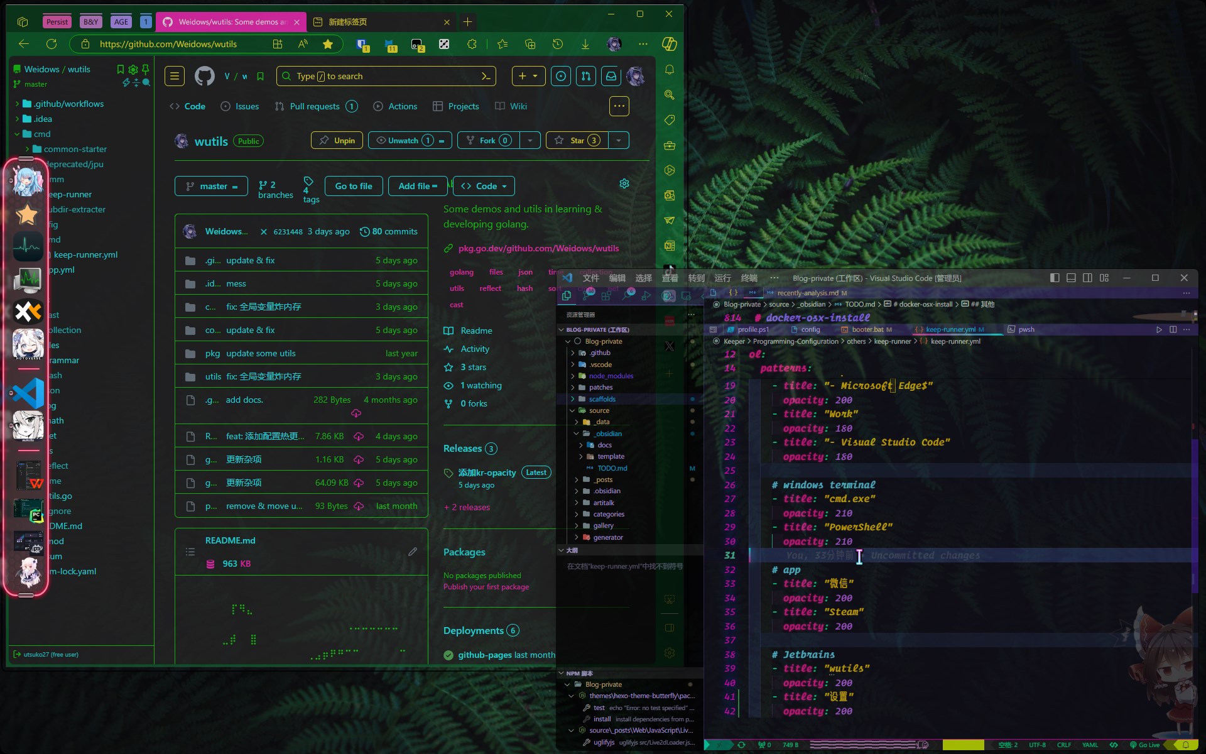This screenshot has height=754, width=1206.
Task: Open the GitHub issues shortcut icon
Action: 560,76
